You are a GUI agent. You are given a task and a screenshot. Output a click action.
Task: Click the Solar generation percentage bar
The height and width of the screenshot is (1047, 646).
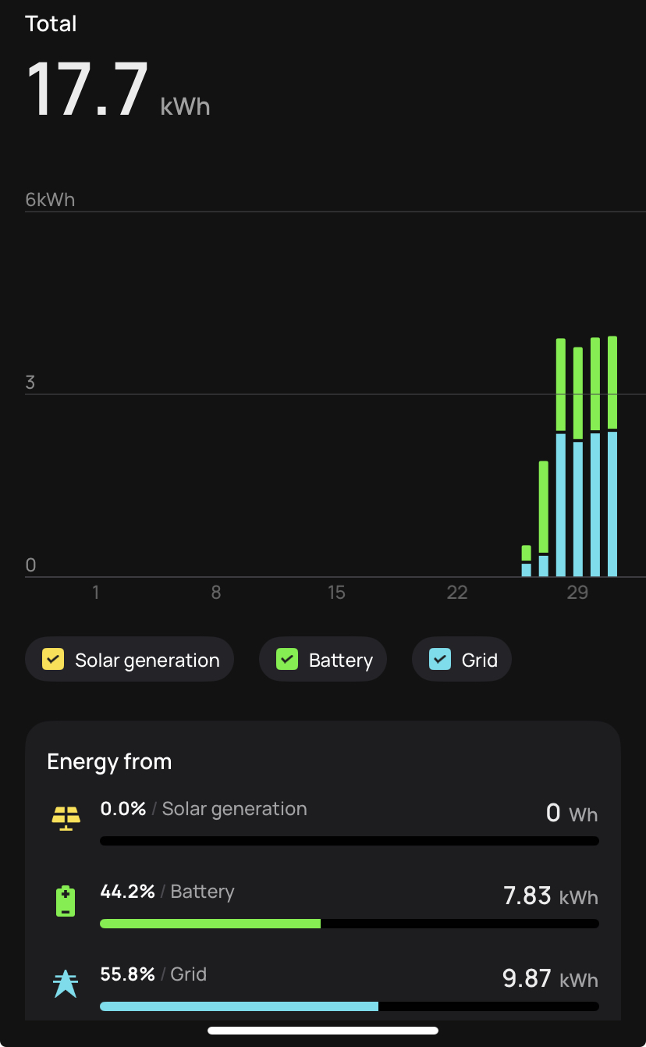[350, 841]
